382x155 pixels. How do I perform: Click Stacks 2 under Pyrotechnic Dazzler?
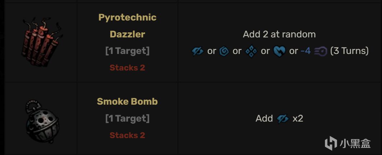[127, 68]
